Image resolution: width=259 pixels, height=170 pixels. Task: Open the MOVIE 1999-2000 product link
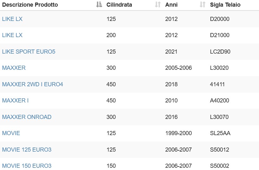(x=11, y=133)
